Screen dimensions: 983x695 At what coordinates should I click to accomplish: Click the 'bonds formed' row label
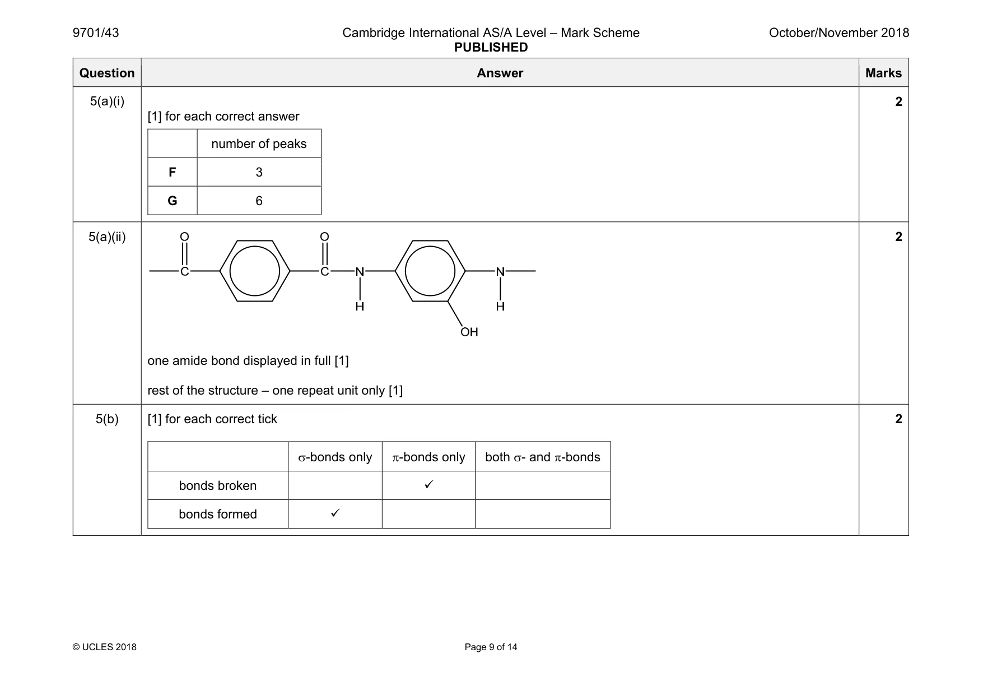pyautogui.click(x=218, y=514)
